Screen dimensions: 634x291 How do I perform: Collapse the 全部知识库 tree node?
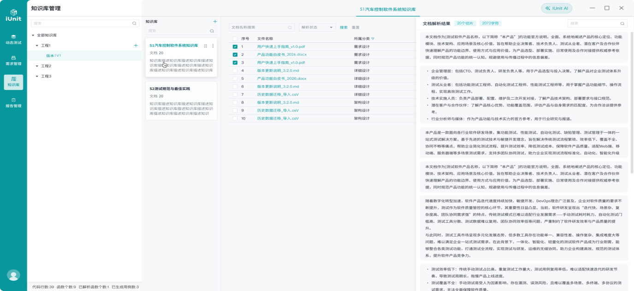point(33,36)
